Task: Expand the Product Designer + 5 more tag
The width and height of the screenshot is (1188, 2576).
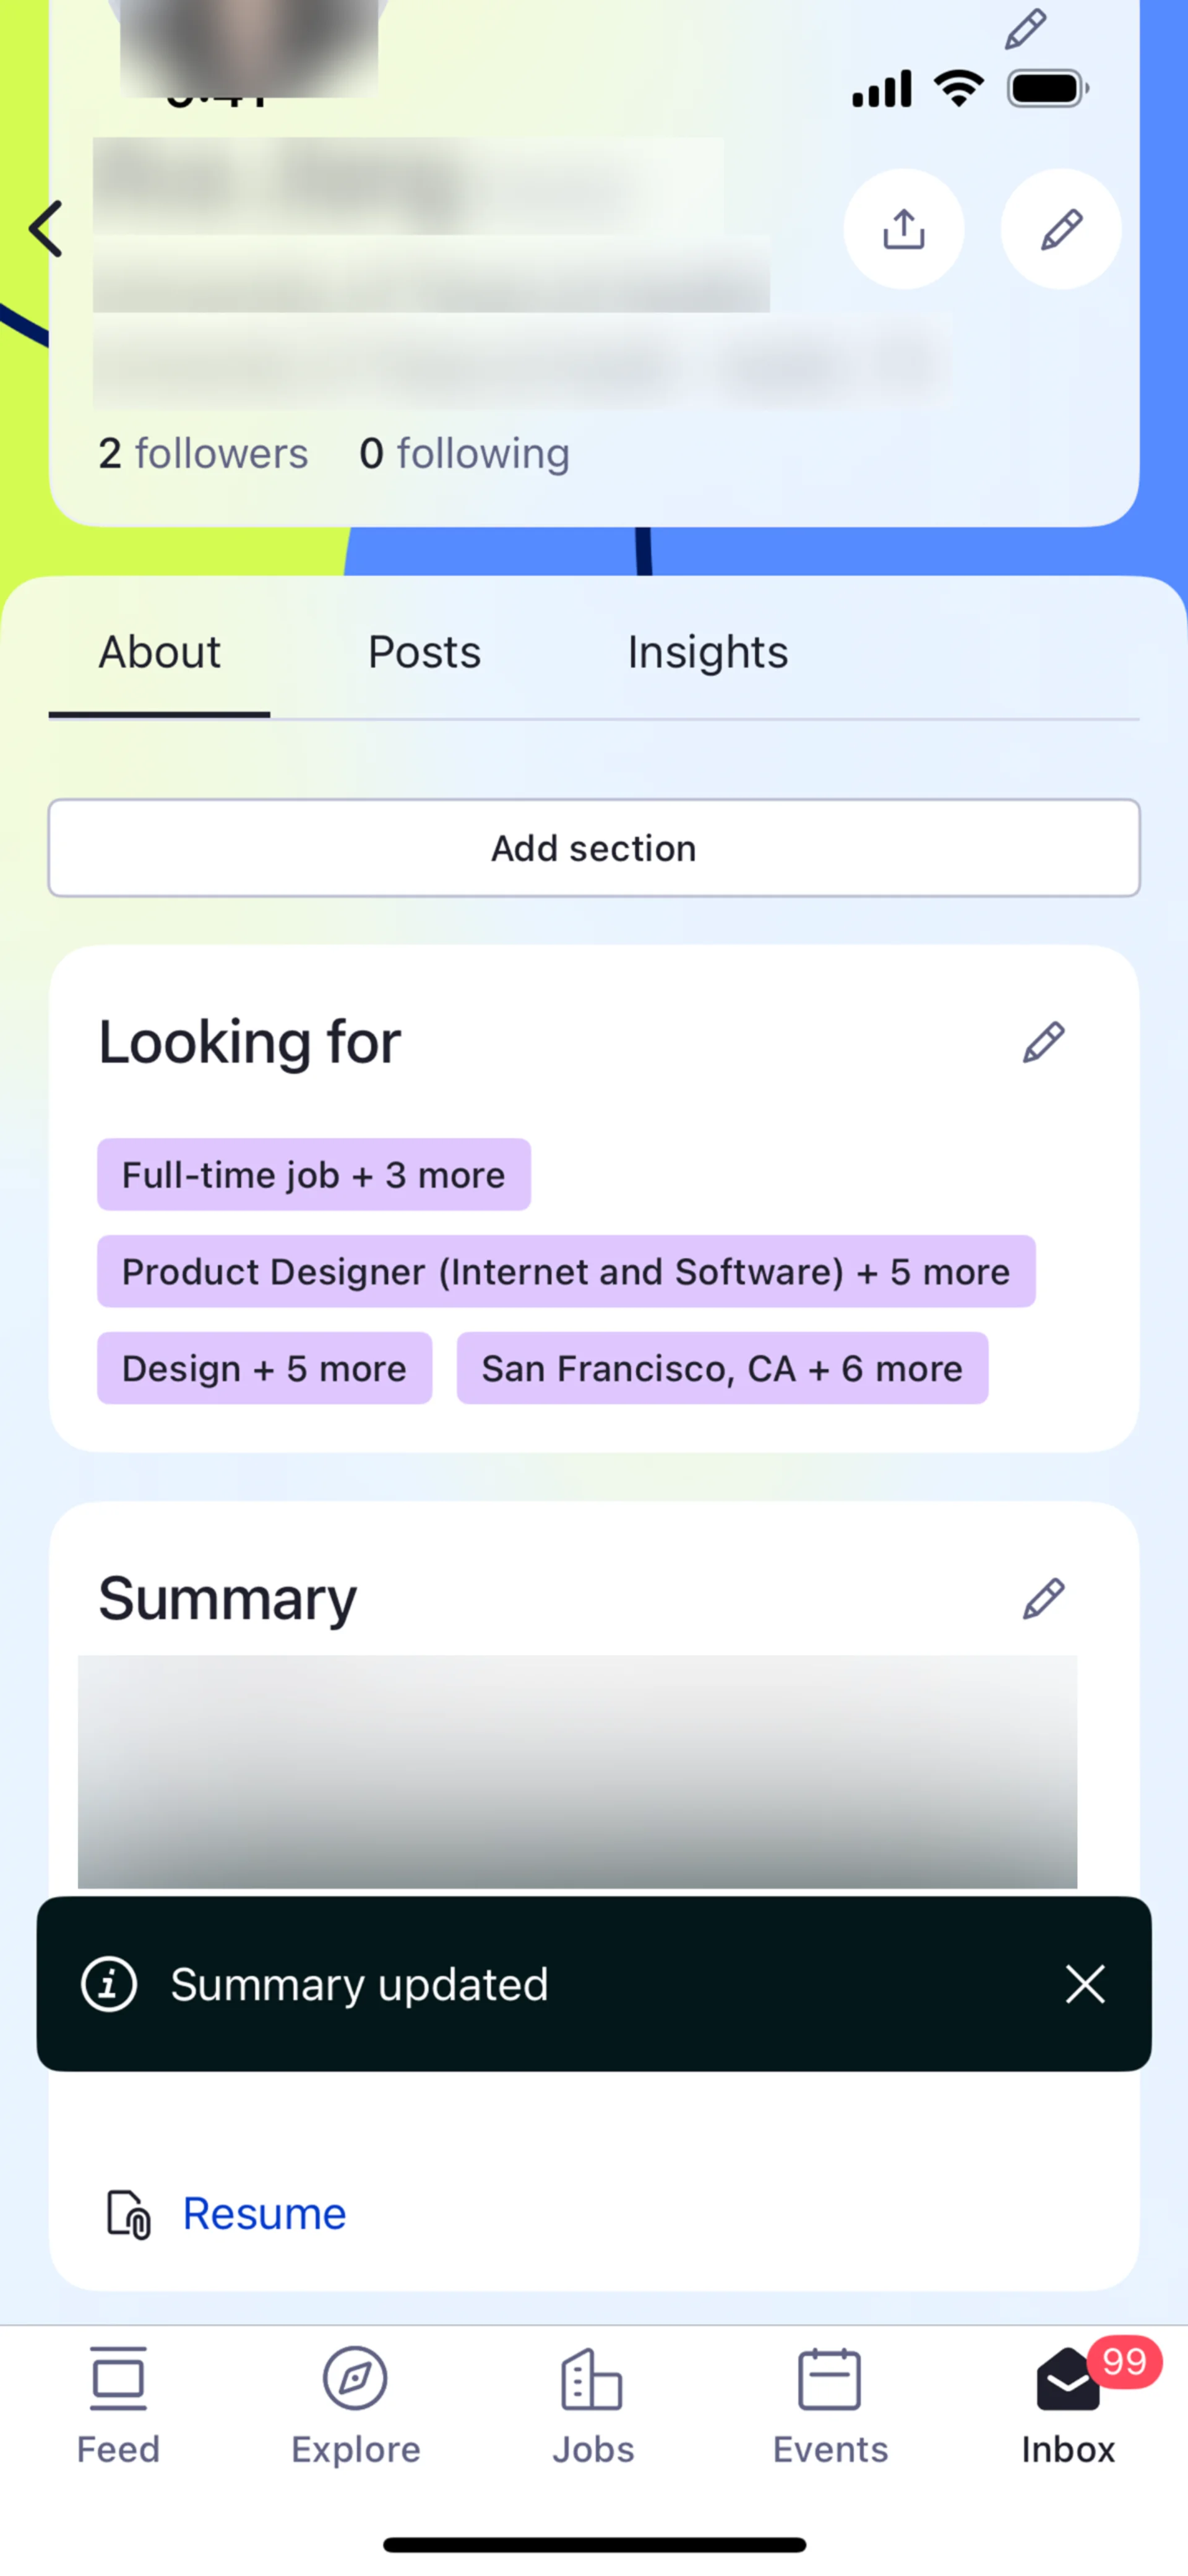Action: pos(566,1272)
